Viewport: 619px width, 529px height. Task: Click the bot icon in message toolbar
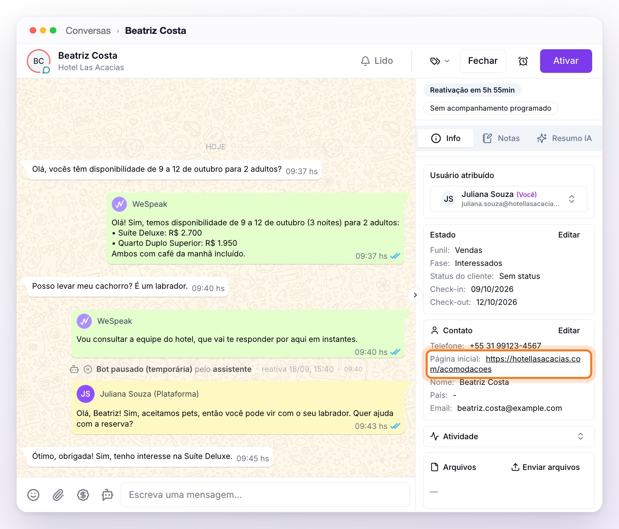(x=107, y=495)
